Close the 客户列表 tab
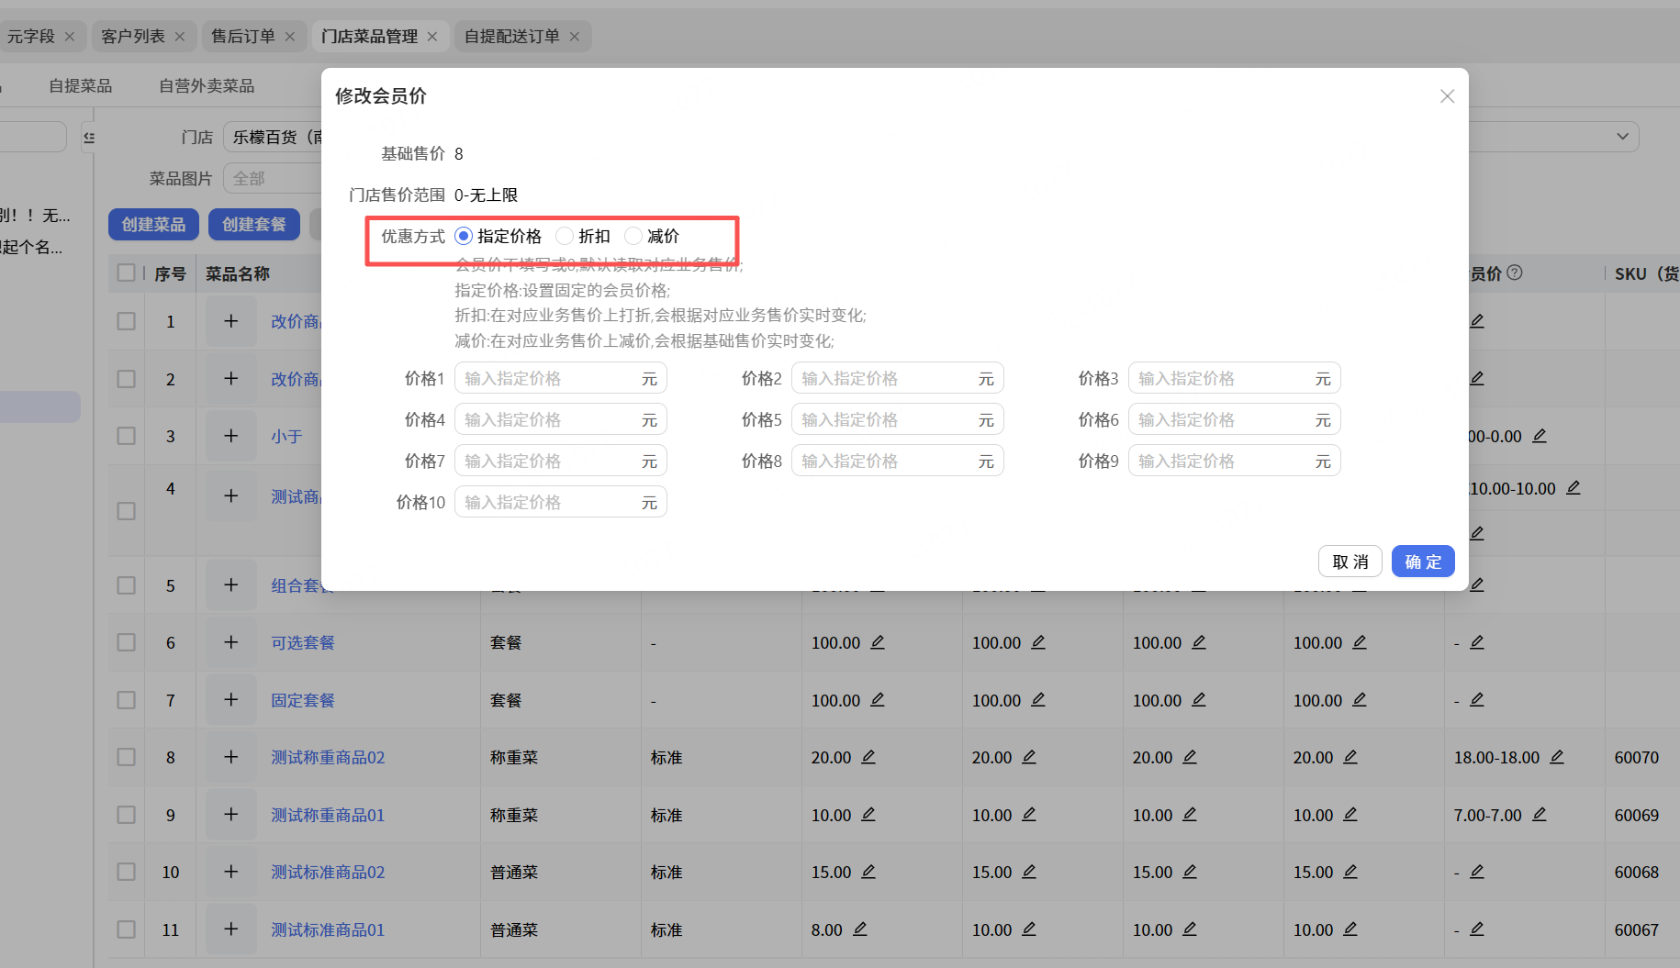 (180, 37)
